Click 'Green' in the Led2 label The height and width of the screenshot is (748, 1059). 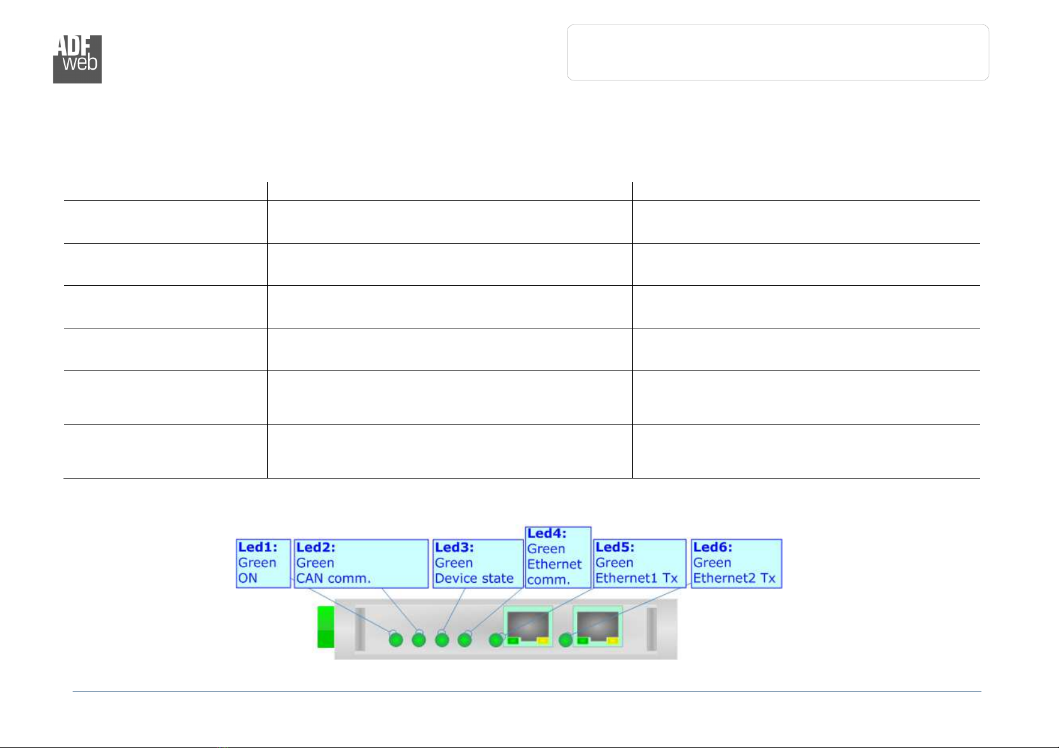[316, 563]
